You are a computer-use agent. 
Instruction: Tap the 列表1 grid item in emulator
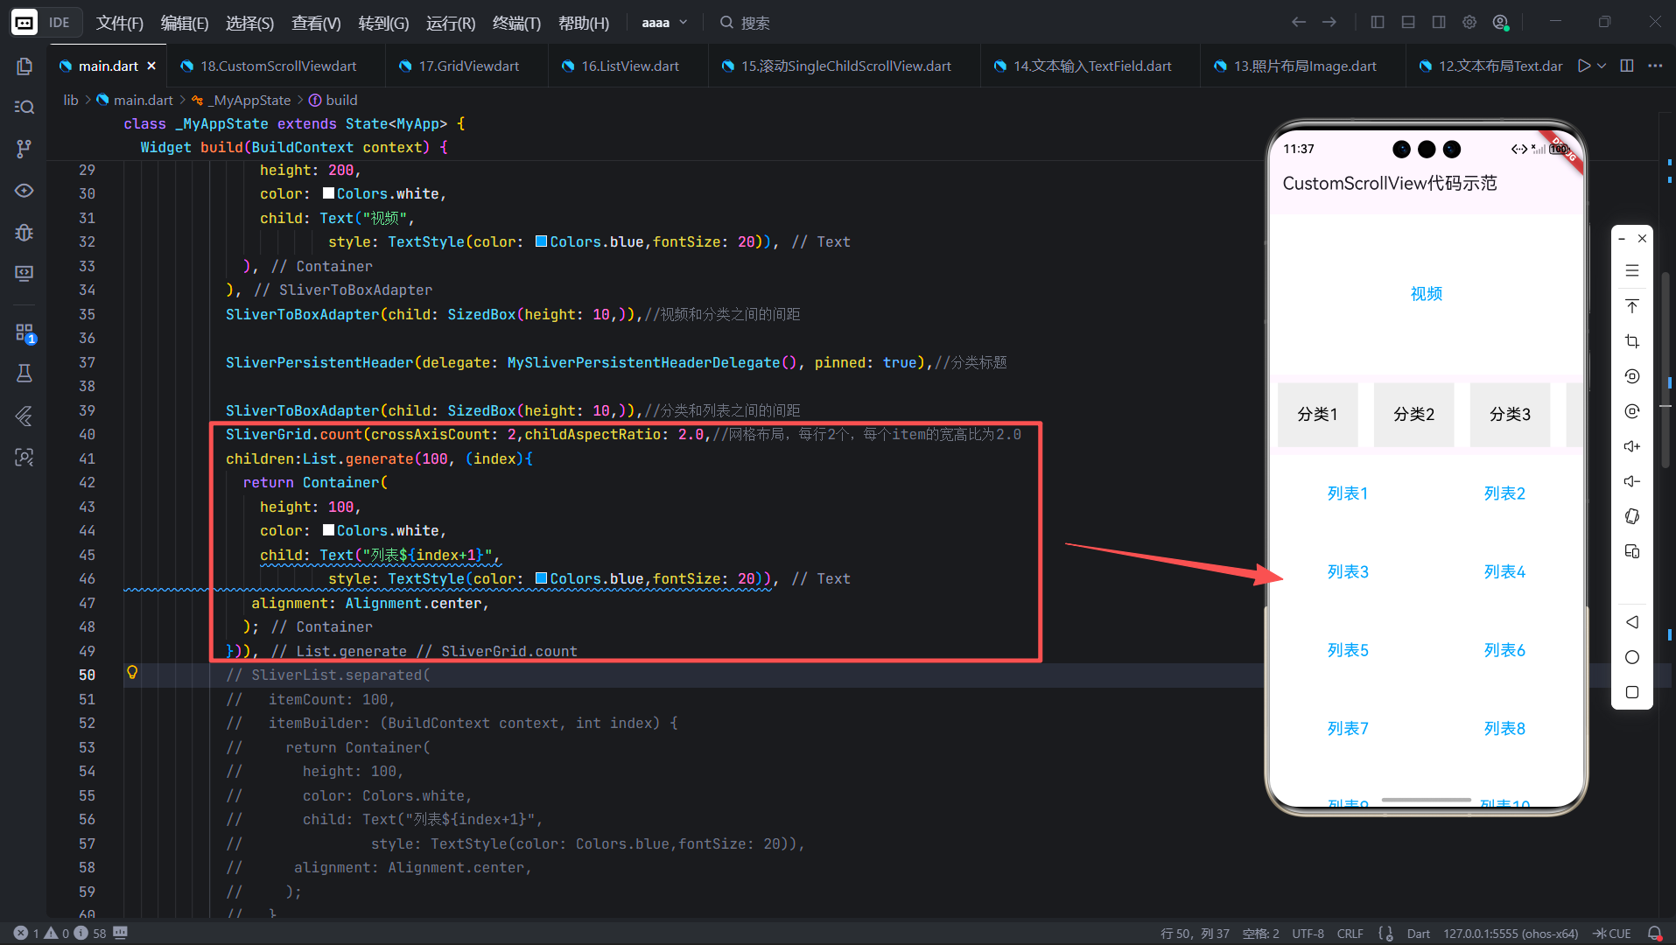click(x=1348, y=493)
